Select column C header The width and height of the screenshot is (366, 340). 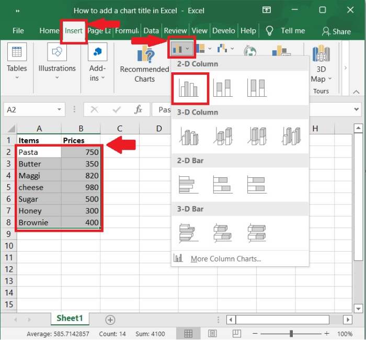tap(120, 129)
